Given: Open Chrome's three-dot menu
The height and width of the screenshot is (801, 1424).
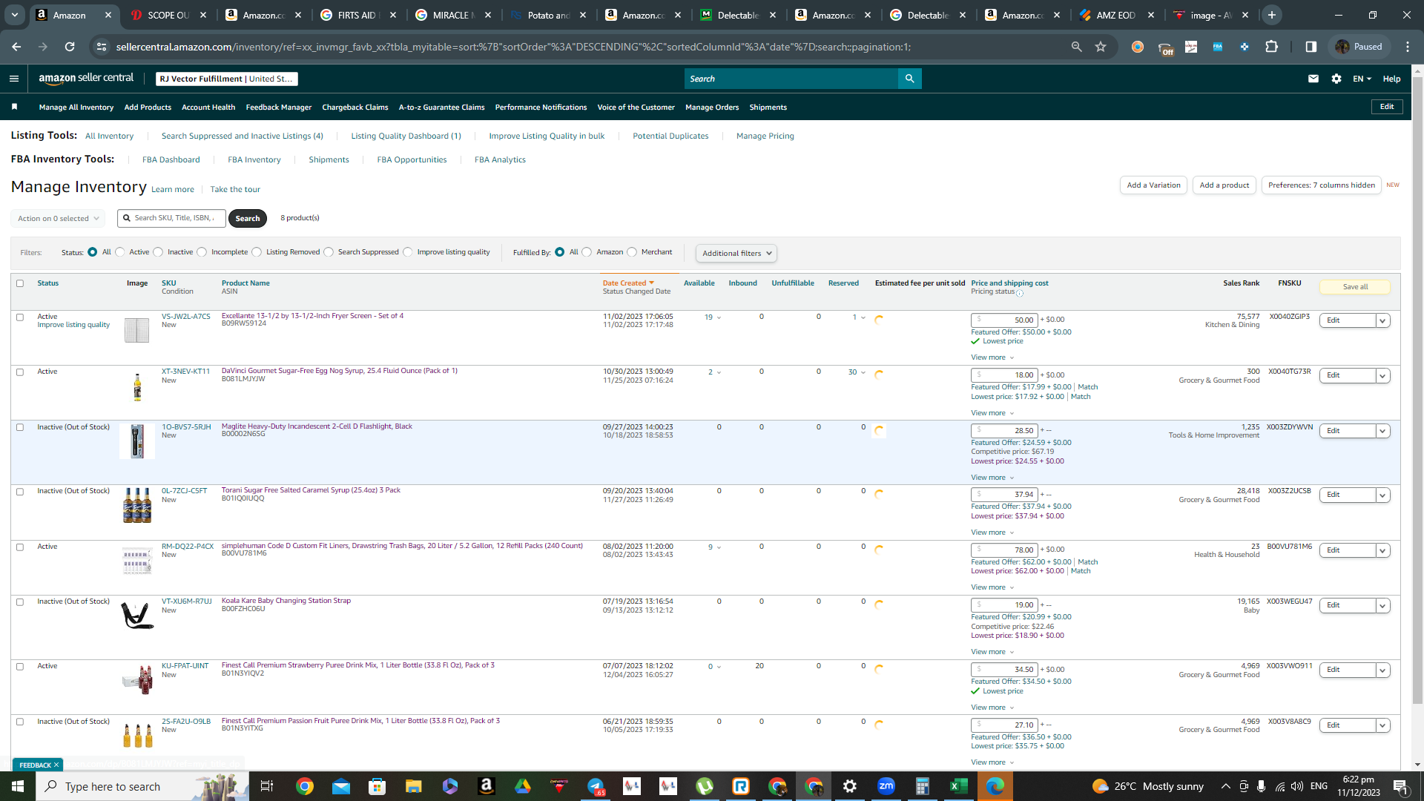Looking at the screenshot, I should pyautogui.click(x=1408, y=47).
